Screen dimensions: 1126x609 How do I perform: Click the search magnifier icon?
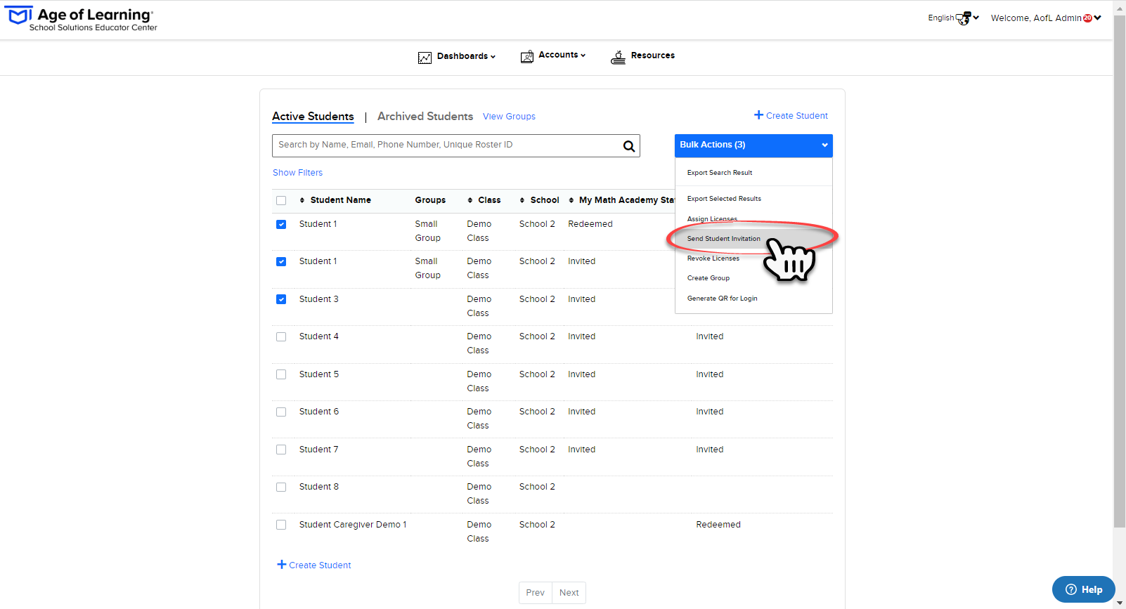[x=629, y=146]
